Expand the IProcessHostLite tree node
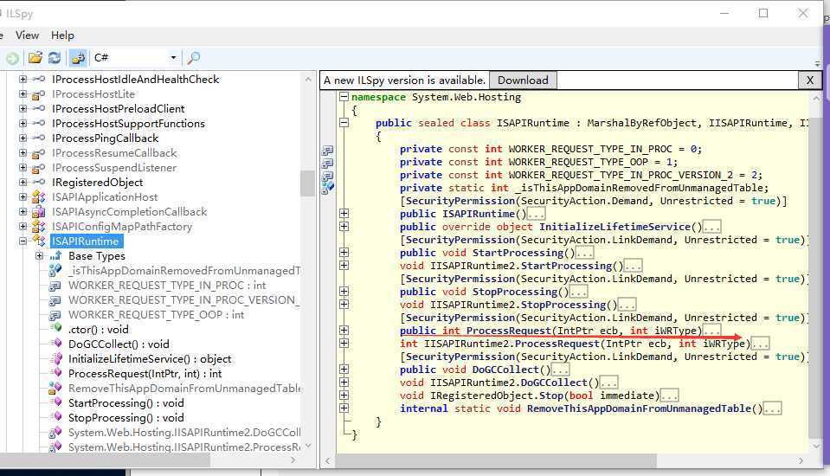The image size is (830, 476). point(23,94)
